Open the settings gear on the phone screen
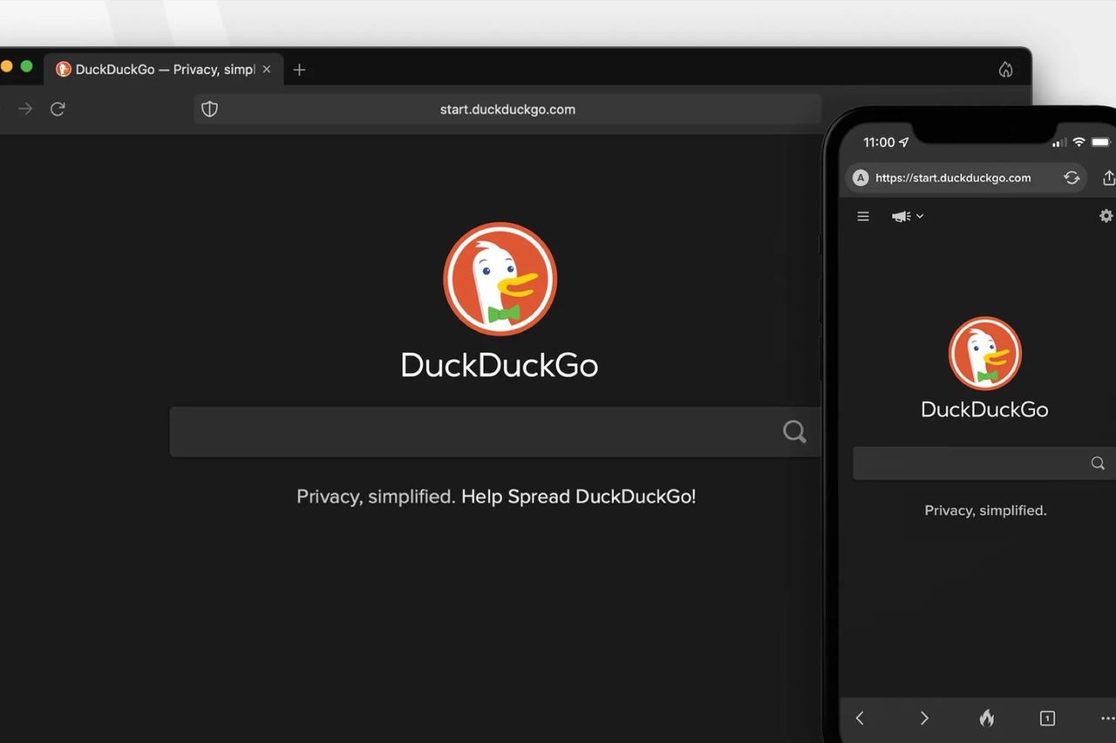This screenshot has width=1116, height=743. (x=1106, y=215)
